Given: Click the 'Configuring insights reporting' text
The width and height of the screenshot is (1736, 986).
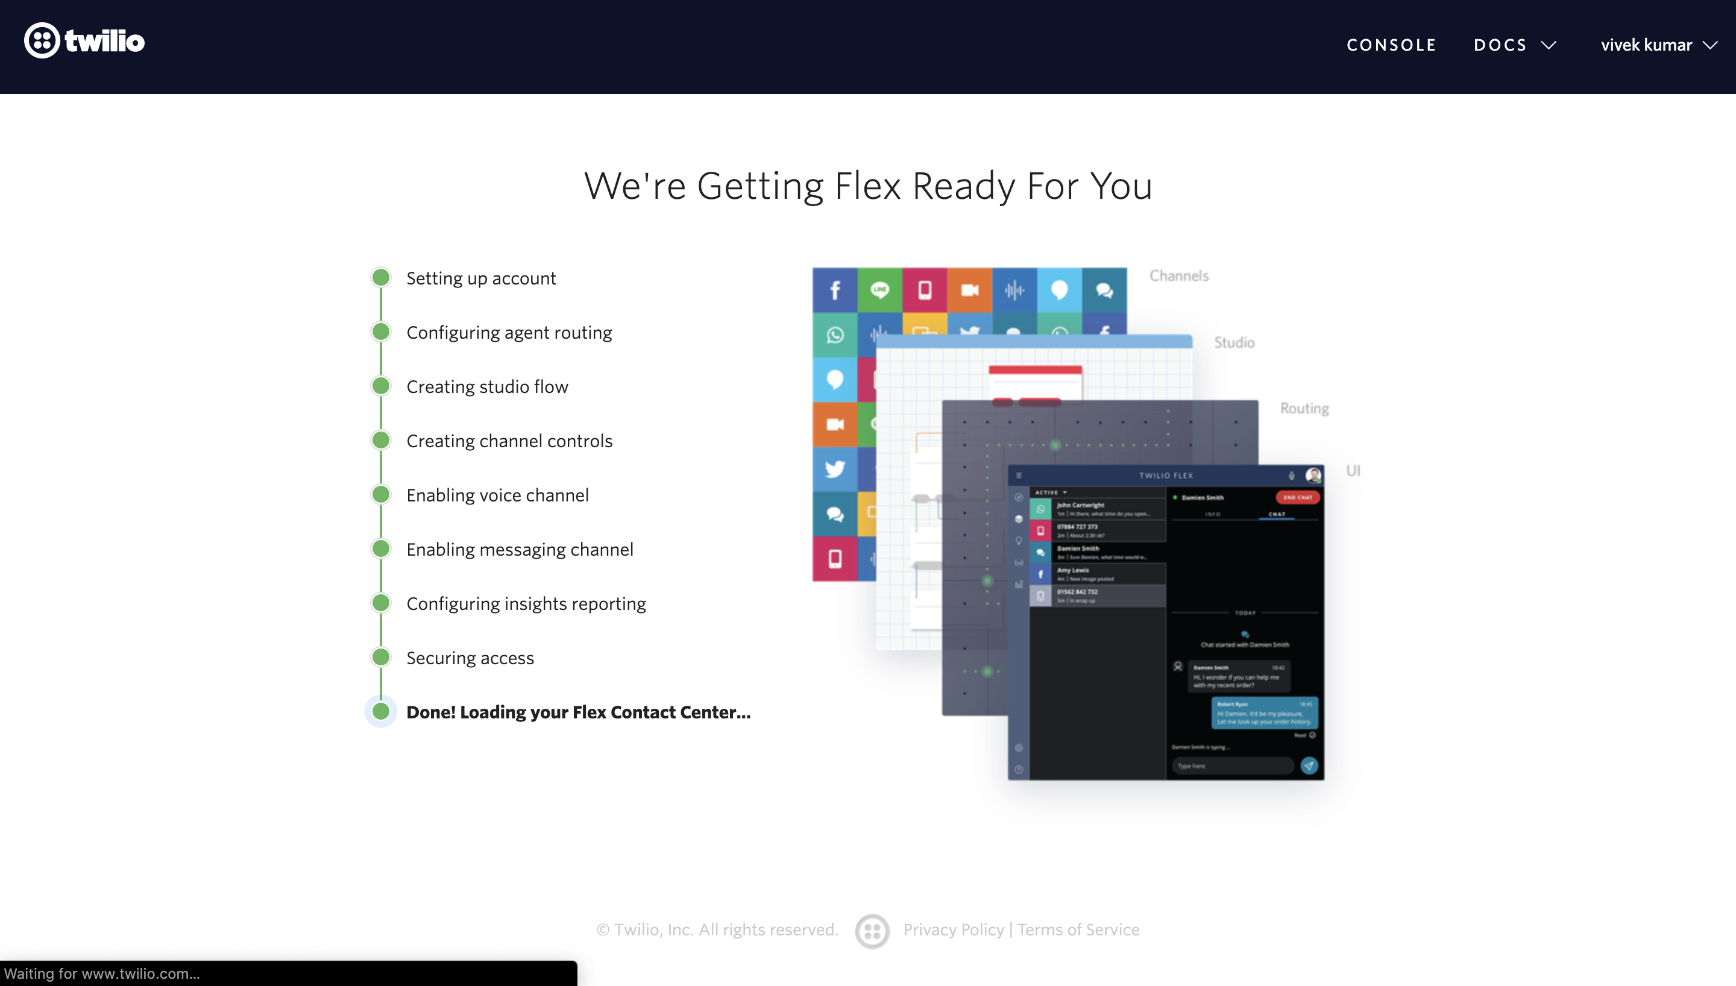Looking at the screenshot, I should pos(526,603).
